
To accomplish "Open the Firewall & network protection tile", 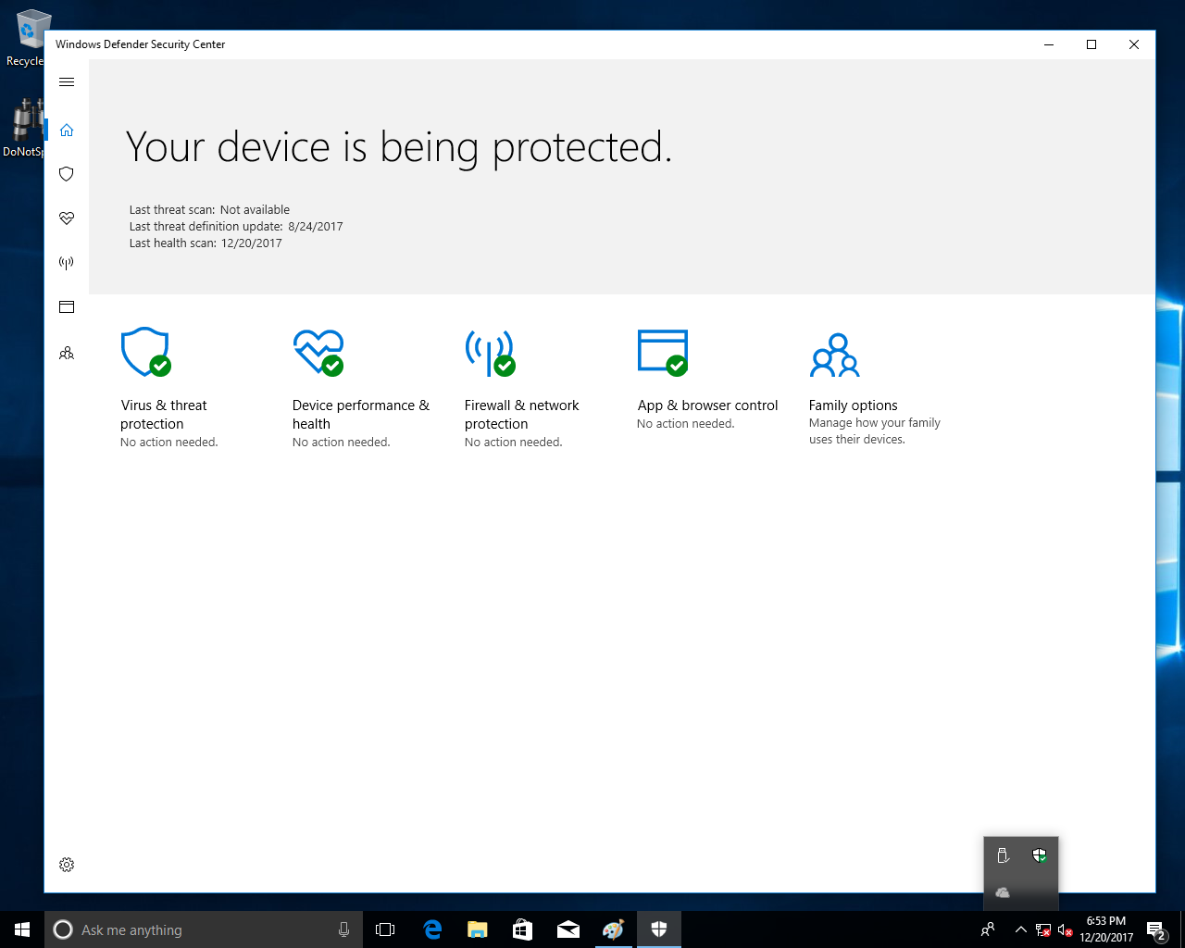I will coord(522,388).
